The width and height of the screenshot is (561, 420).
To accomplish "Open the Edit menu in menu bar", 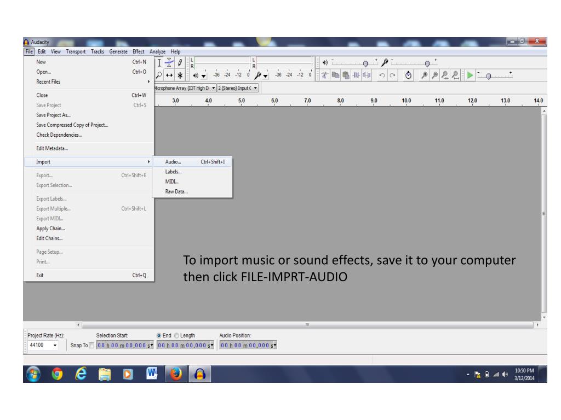I will (x=42, y=51).
